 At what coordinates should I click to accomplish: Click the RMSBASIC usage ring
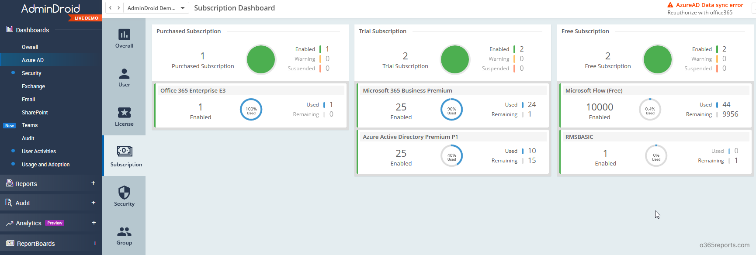(656, 156)
